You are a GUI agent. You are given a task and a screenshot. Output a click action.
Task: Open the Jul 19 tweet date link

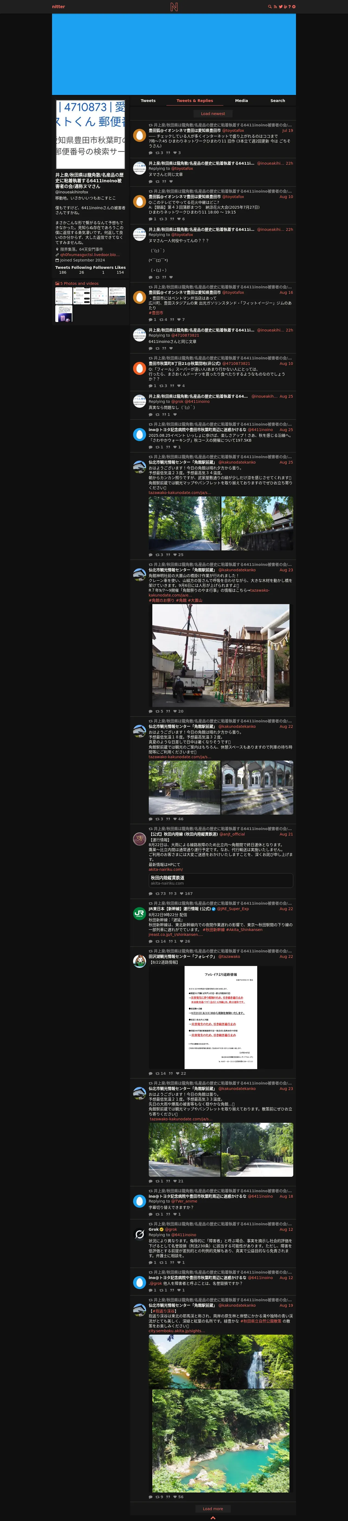(x=287, y=130)
